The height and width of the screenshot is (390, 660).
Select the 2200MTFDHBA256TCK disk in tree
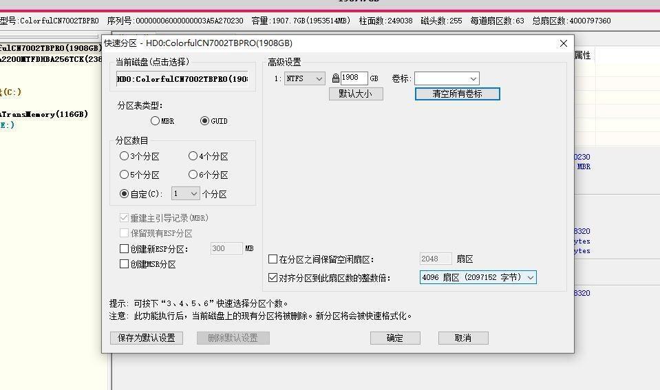[50, 59]
